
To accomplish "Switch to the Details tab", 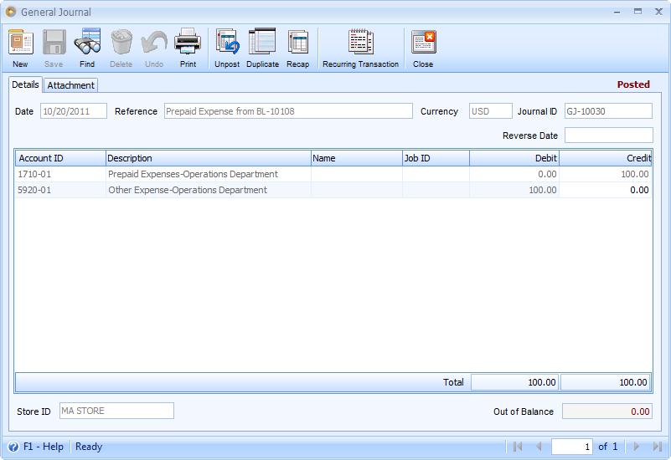I will 25,84.
